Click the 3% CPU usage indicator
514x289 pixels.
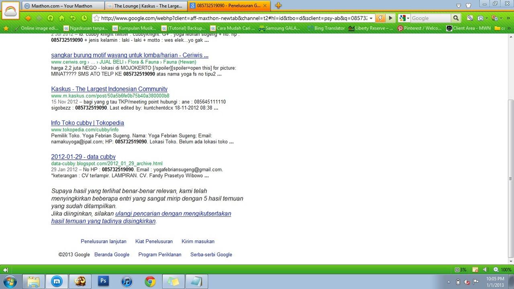(x=460, y=270)
